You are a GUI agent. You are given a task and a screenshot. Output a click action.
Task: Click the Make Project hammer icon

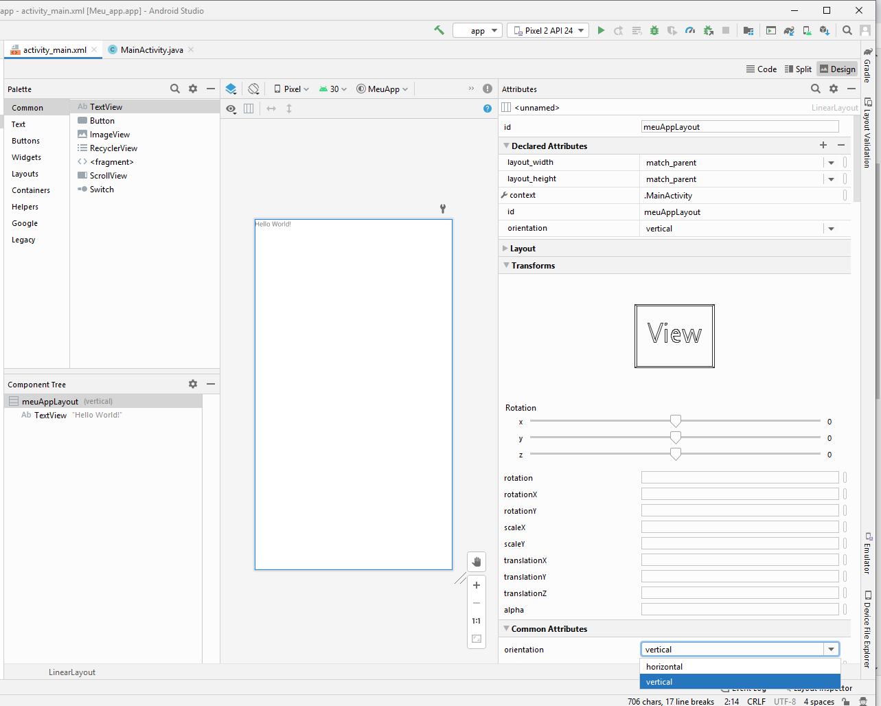pyautogui.click(x=439, y=30)
